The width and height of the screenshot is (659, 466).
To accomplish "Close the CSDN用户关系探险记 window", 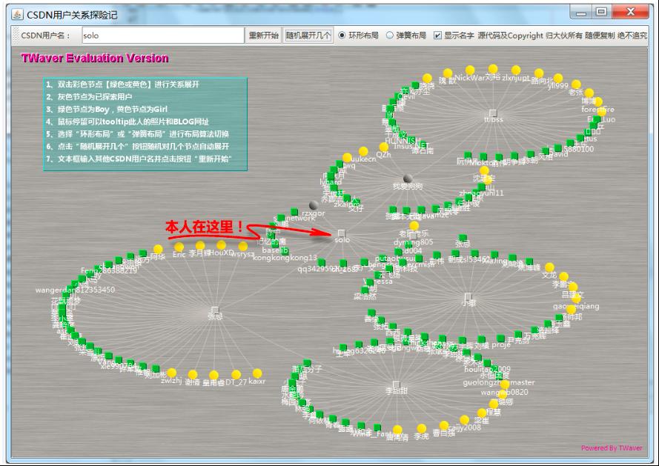I will pyautogui.click(x=630, y=12).
